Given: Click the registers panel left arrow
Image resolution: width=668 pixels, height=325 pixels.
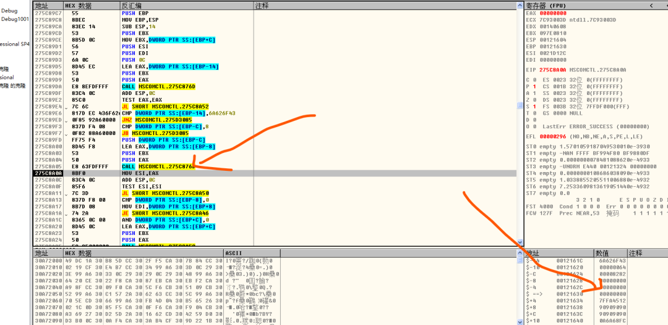Looking at the screenshot, I should pyautogui.click(x=651, y=6).
